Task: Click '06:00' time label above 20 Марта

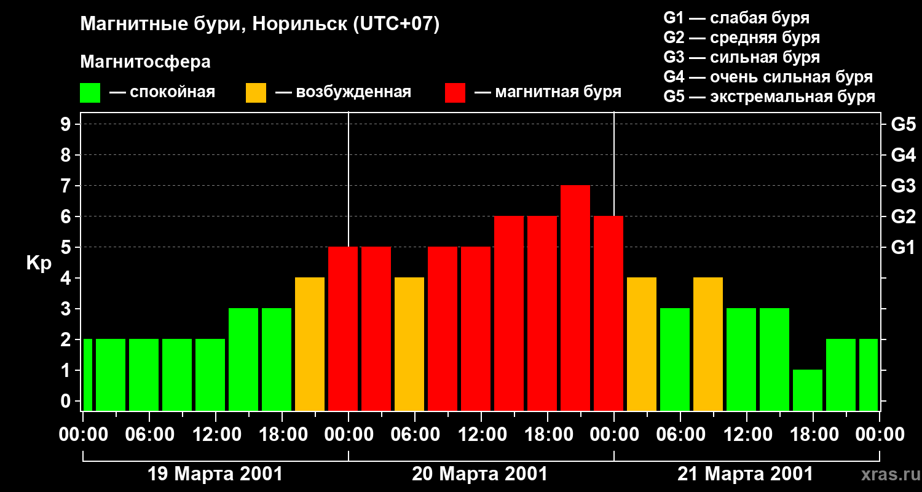Action: 415,435
